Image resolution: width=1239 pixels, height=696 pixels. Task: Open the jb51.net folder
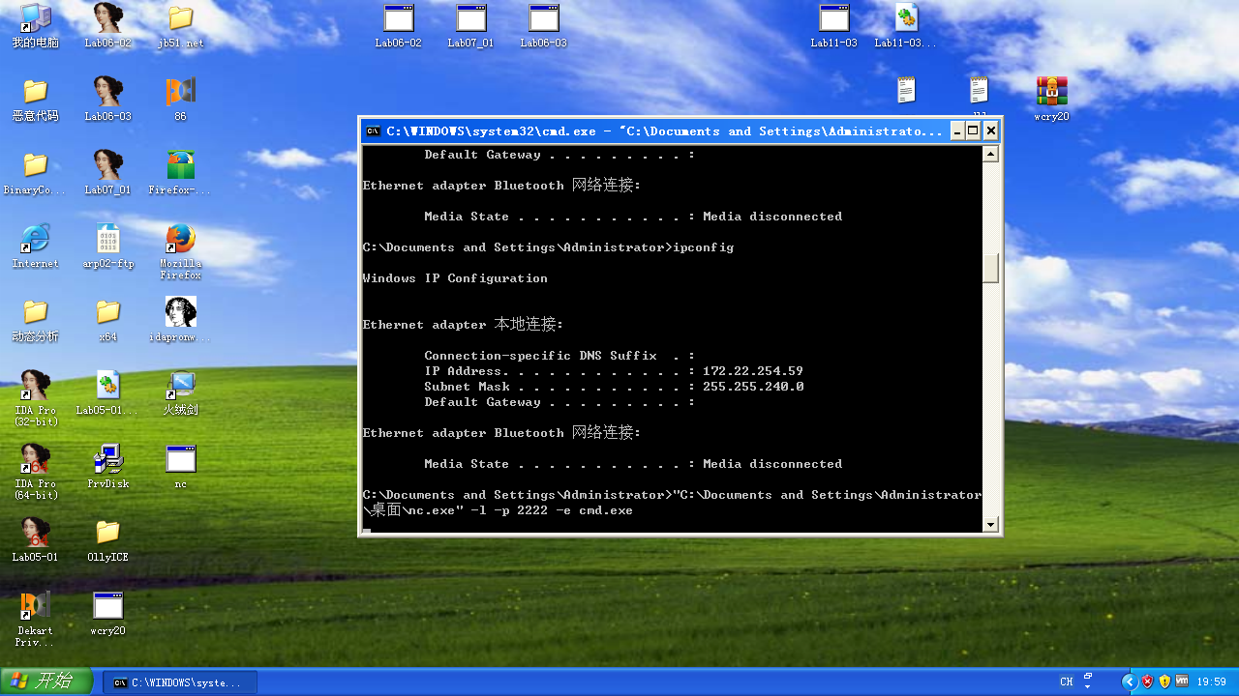180,26
